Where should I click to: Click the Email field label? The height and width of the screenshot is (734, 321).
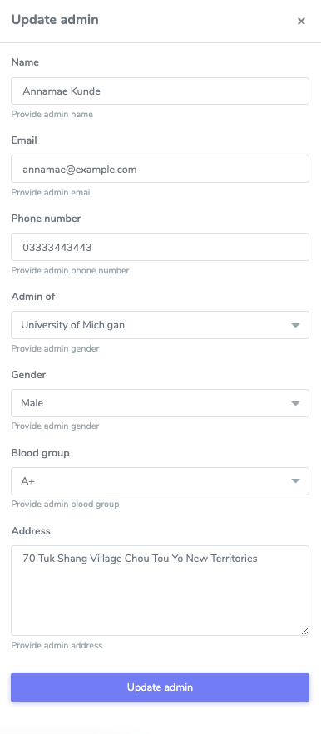(x=24, y=140)
